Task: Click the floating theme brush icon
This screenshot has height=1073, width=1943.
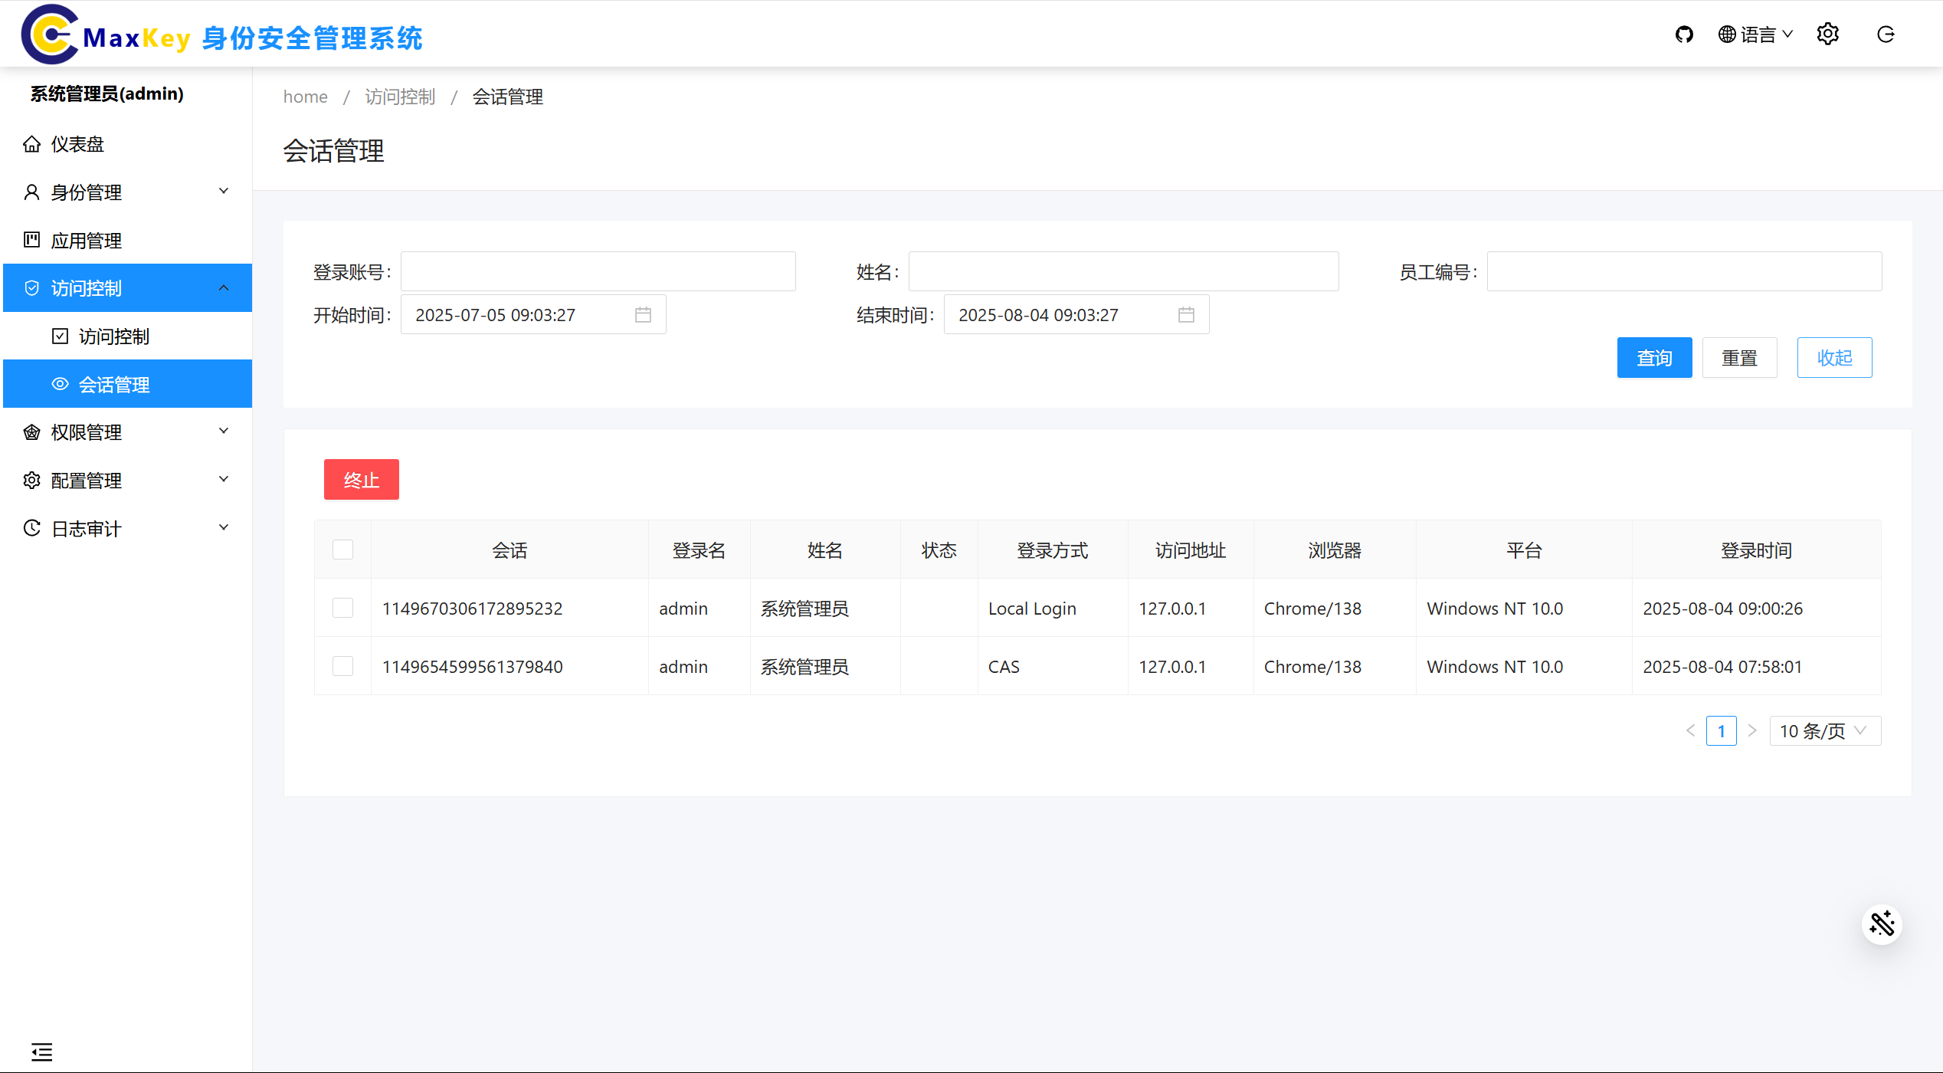Action: pos(1882,924)
